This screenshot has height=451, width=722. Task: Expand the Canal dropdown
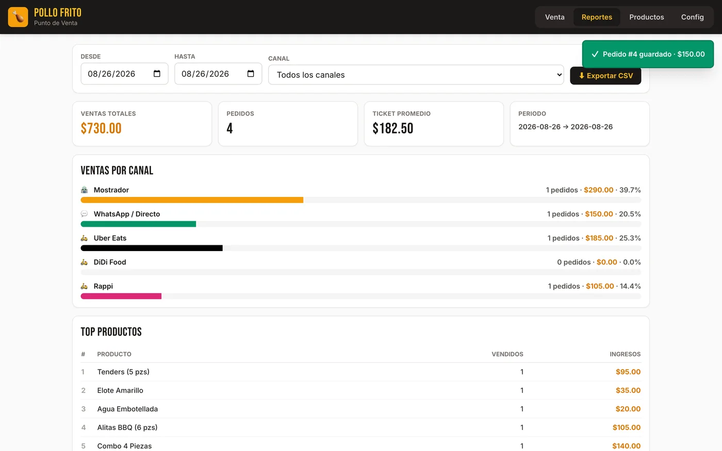(x=416, y=75)
